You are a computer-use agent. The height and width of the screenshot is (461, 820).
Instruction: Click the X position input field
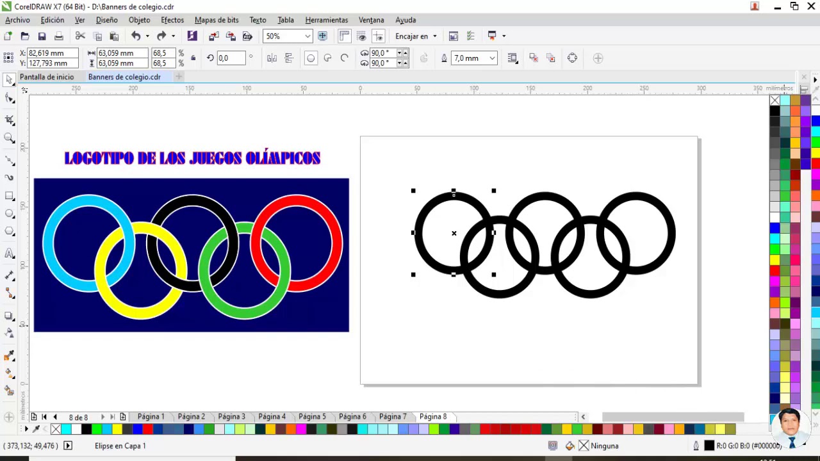(52, 53)
